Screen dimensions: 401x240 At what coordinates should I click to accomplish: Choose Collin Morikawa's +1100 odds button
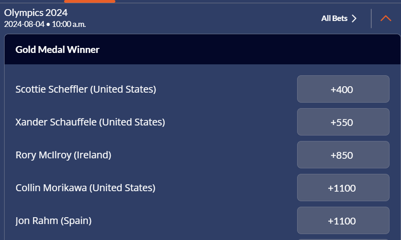coord(343,188)
